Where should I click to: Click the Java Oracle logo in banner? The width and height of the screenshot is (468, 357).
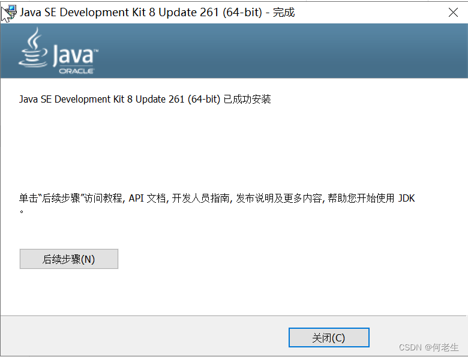click(x=58, y=51)
